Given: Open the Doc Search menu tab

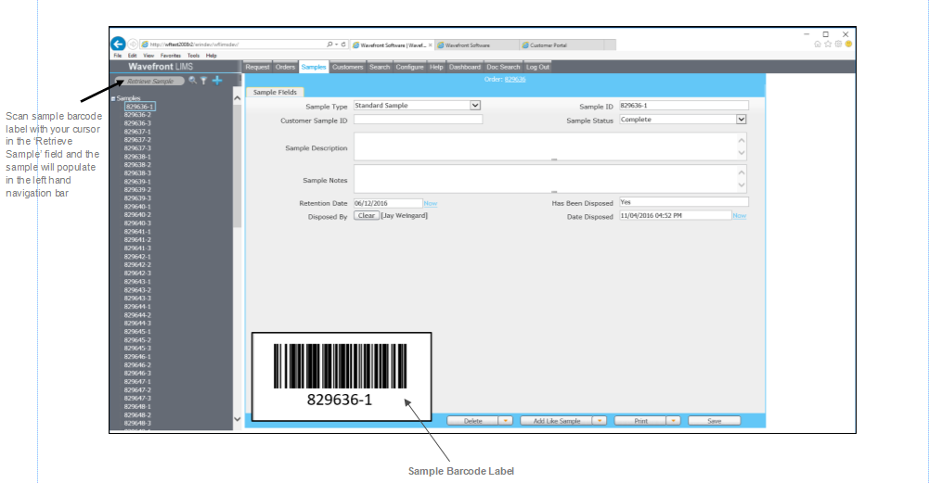Looking at the screenshot, I should tap(504, 67).
